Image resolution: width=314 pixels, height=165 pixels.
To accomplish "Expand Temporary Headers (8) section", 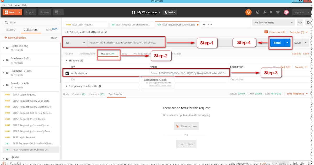I will [x=67, y=86].
